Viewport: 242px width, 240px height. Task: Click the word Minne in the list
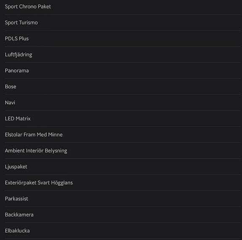pos(55,135)
